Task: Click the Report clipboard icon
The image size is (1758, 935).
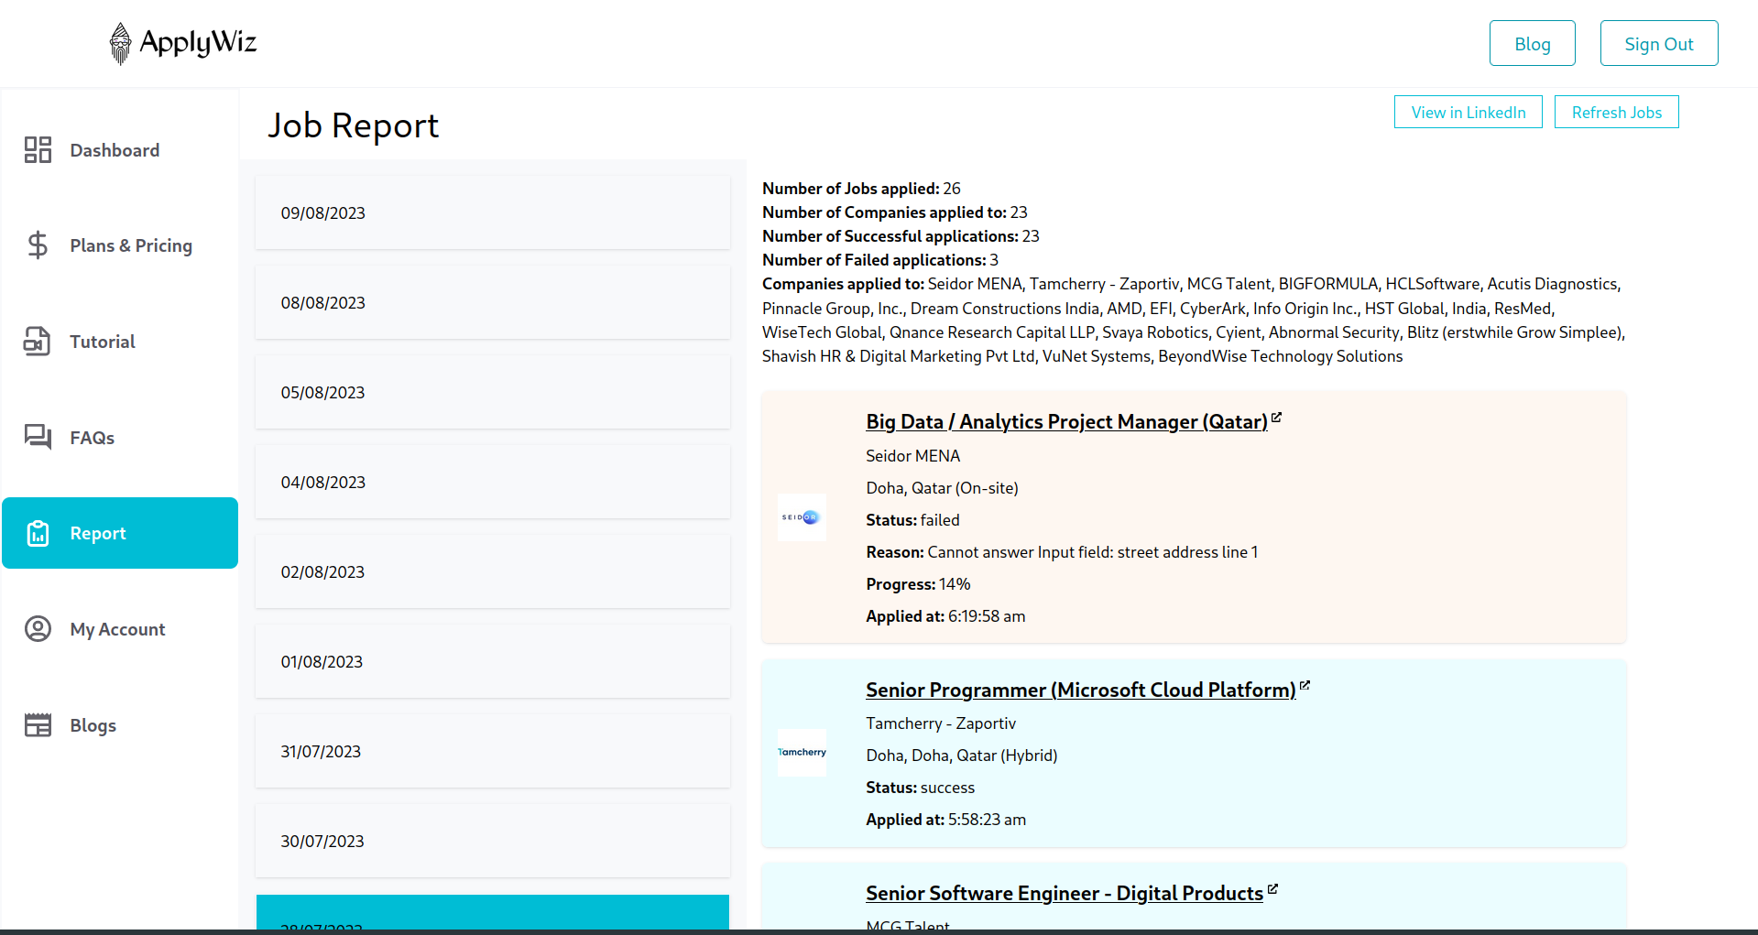Action: click(38, 533)
